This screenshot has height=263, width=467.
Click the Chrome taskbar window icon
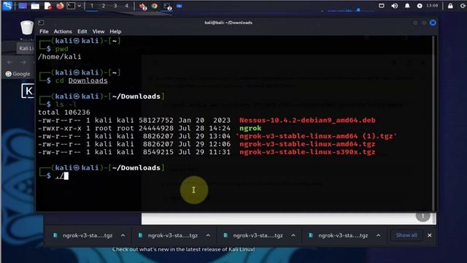[154, 6]
